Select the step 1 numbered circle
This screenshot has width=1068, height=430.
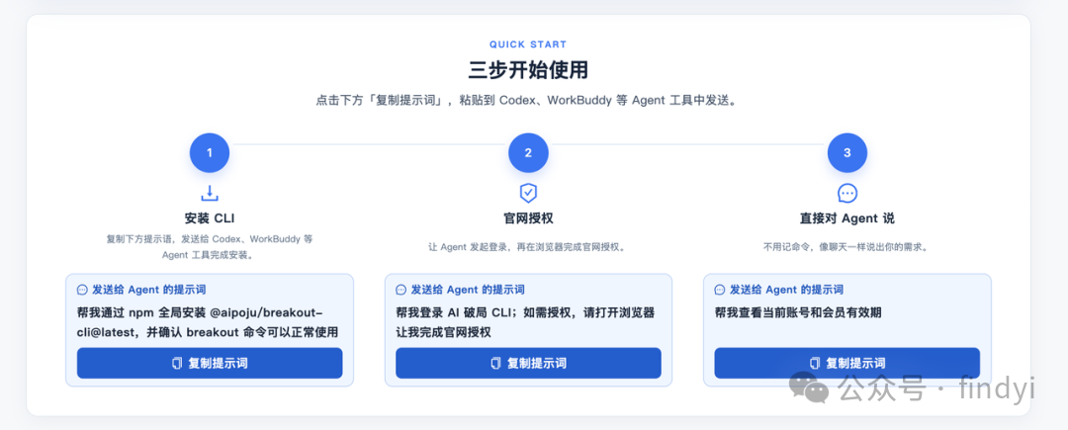pos(209,153)
